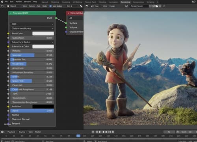Click the new image icon
The height and width of the screenshot is (142, 197).
[154, 6]
